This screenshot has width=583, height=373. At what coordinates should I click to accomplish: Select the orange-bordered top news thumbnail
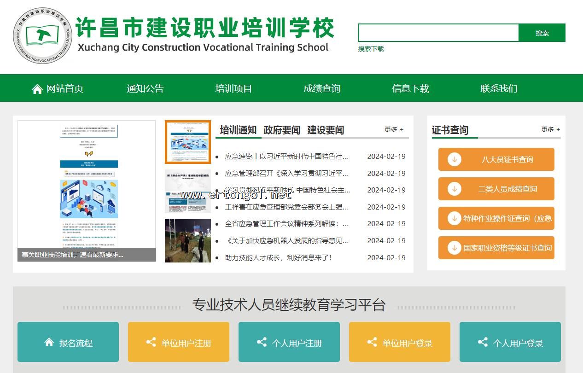click(x=188, y=142)
